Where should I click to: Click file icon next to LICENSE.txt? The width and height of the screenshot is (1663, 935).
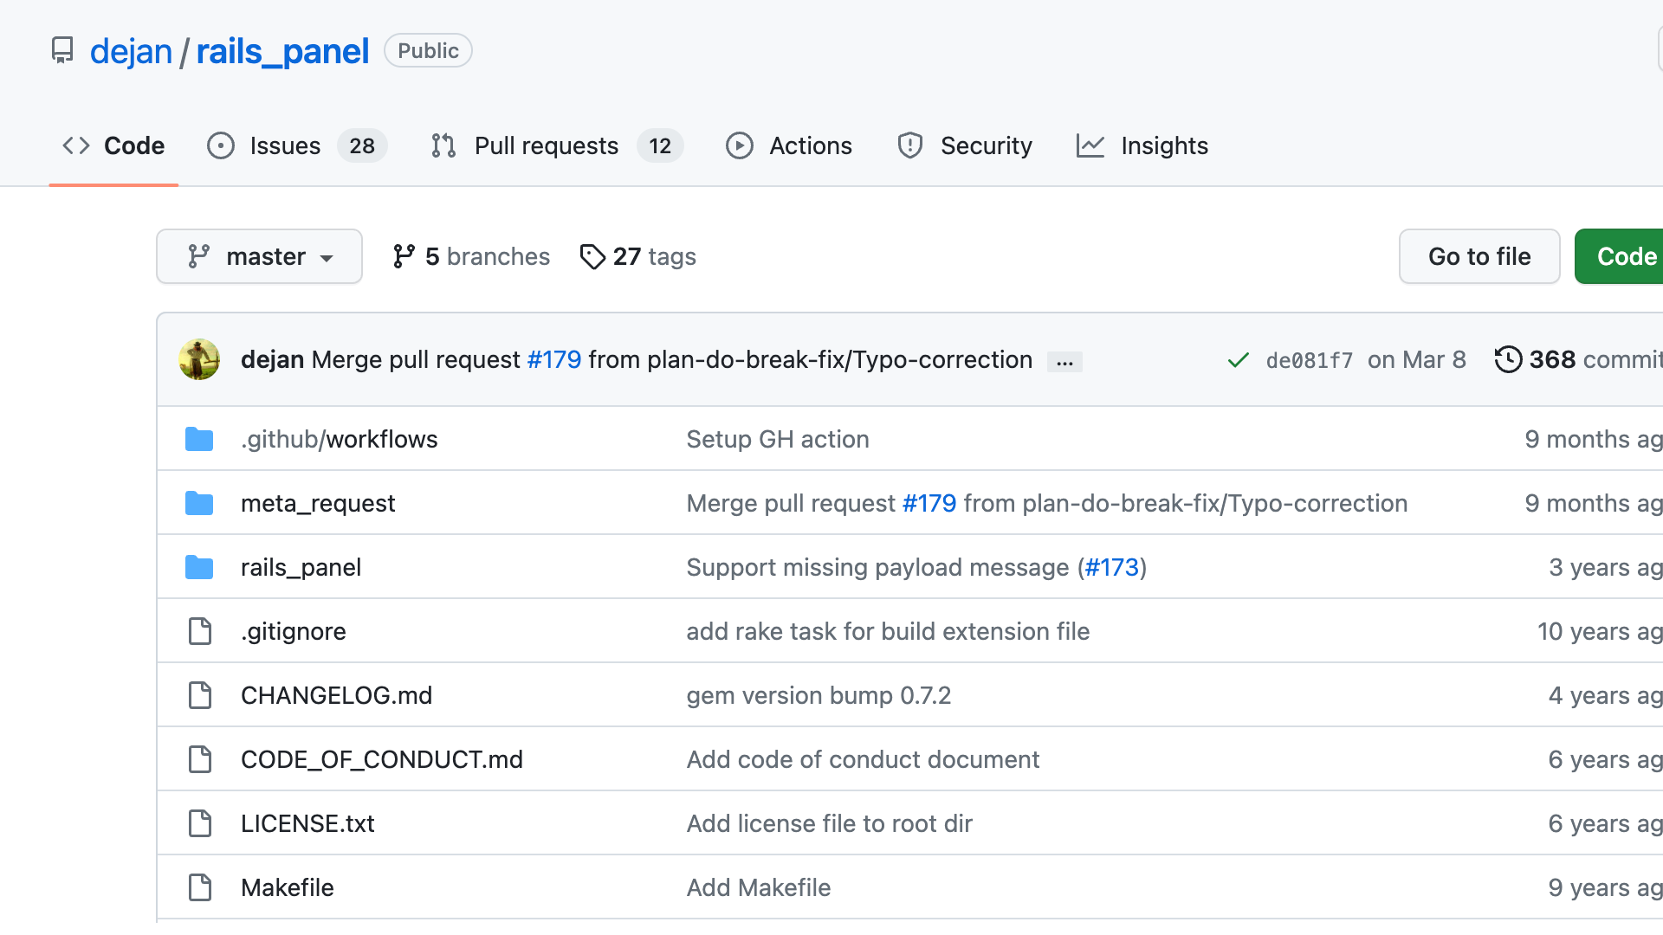click(200, 823)
